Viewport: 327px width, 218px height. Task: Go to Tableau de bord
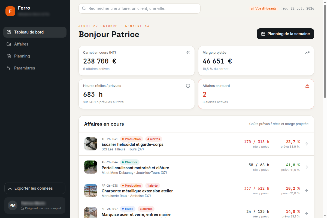(35, 32)
